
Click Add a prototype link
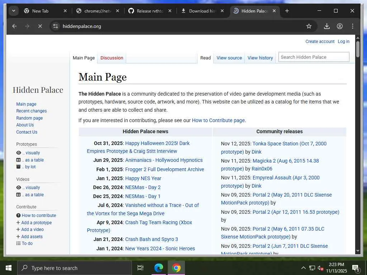point(36,223)
